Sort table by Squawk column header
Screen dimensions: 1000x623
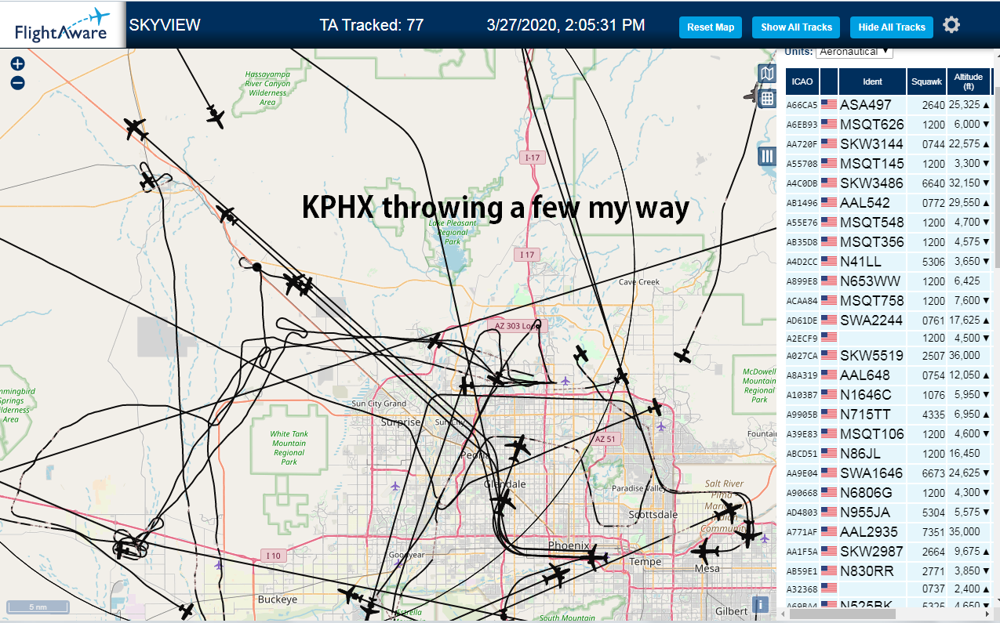pyautogui.click(x=927, y=81)
